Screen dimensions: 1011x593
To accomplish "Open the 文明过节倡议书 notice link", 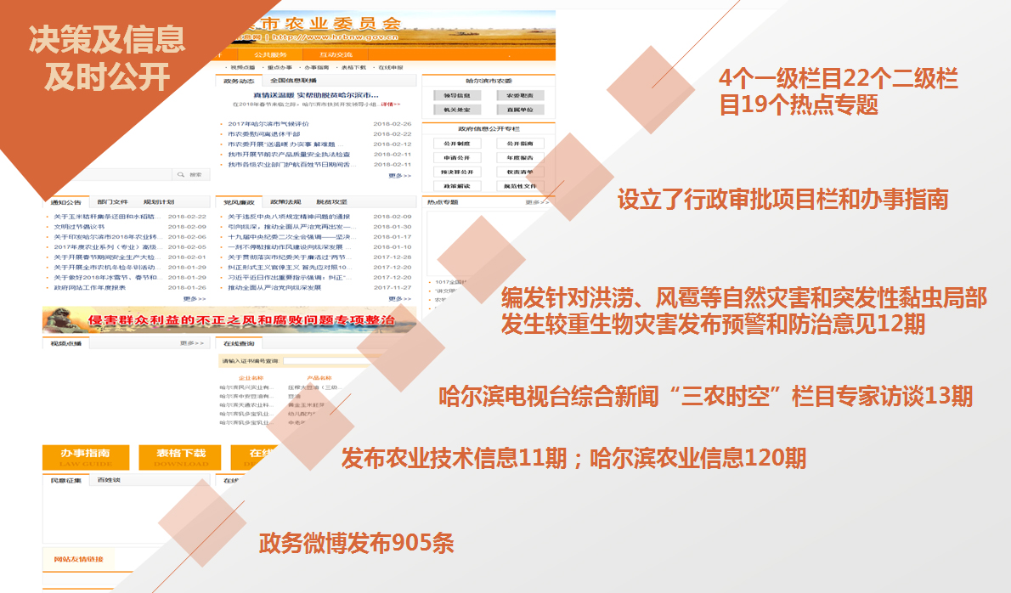I will tap(79, 227).
